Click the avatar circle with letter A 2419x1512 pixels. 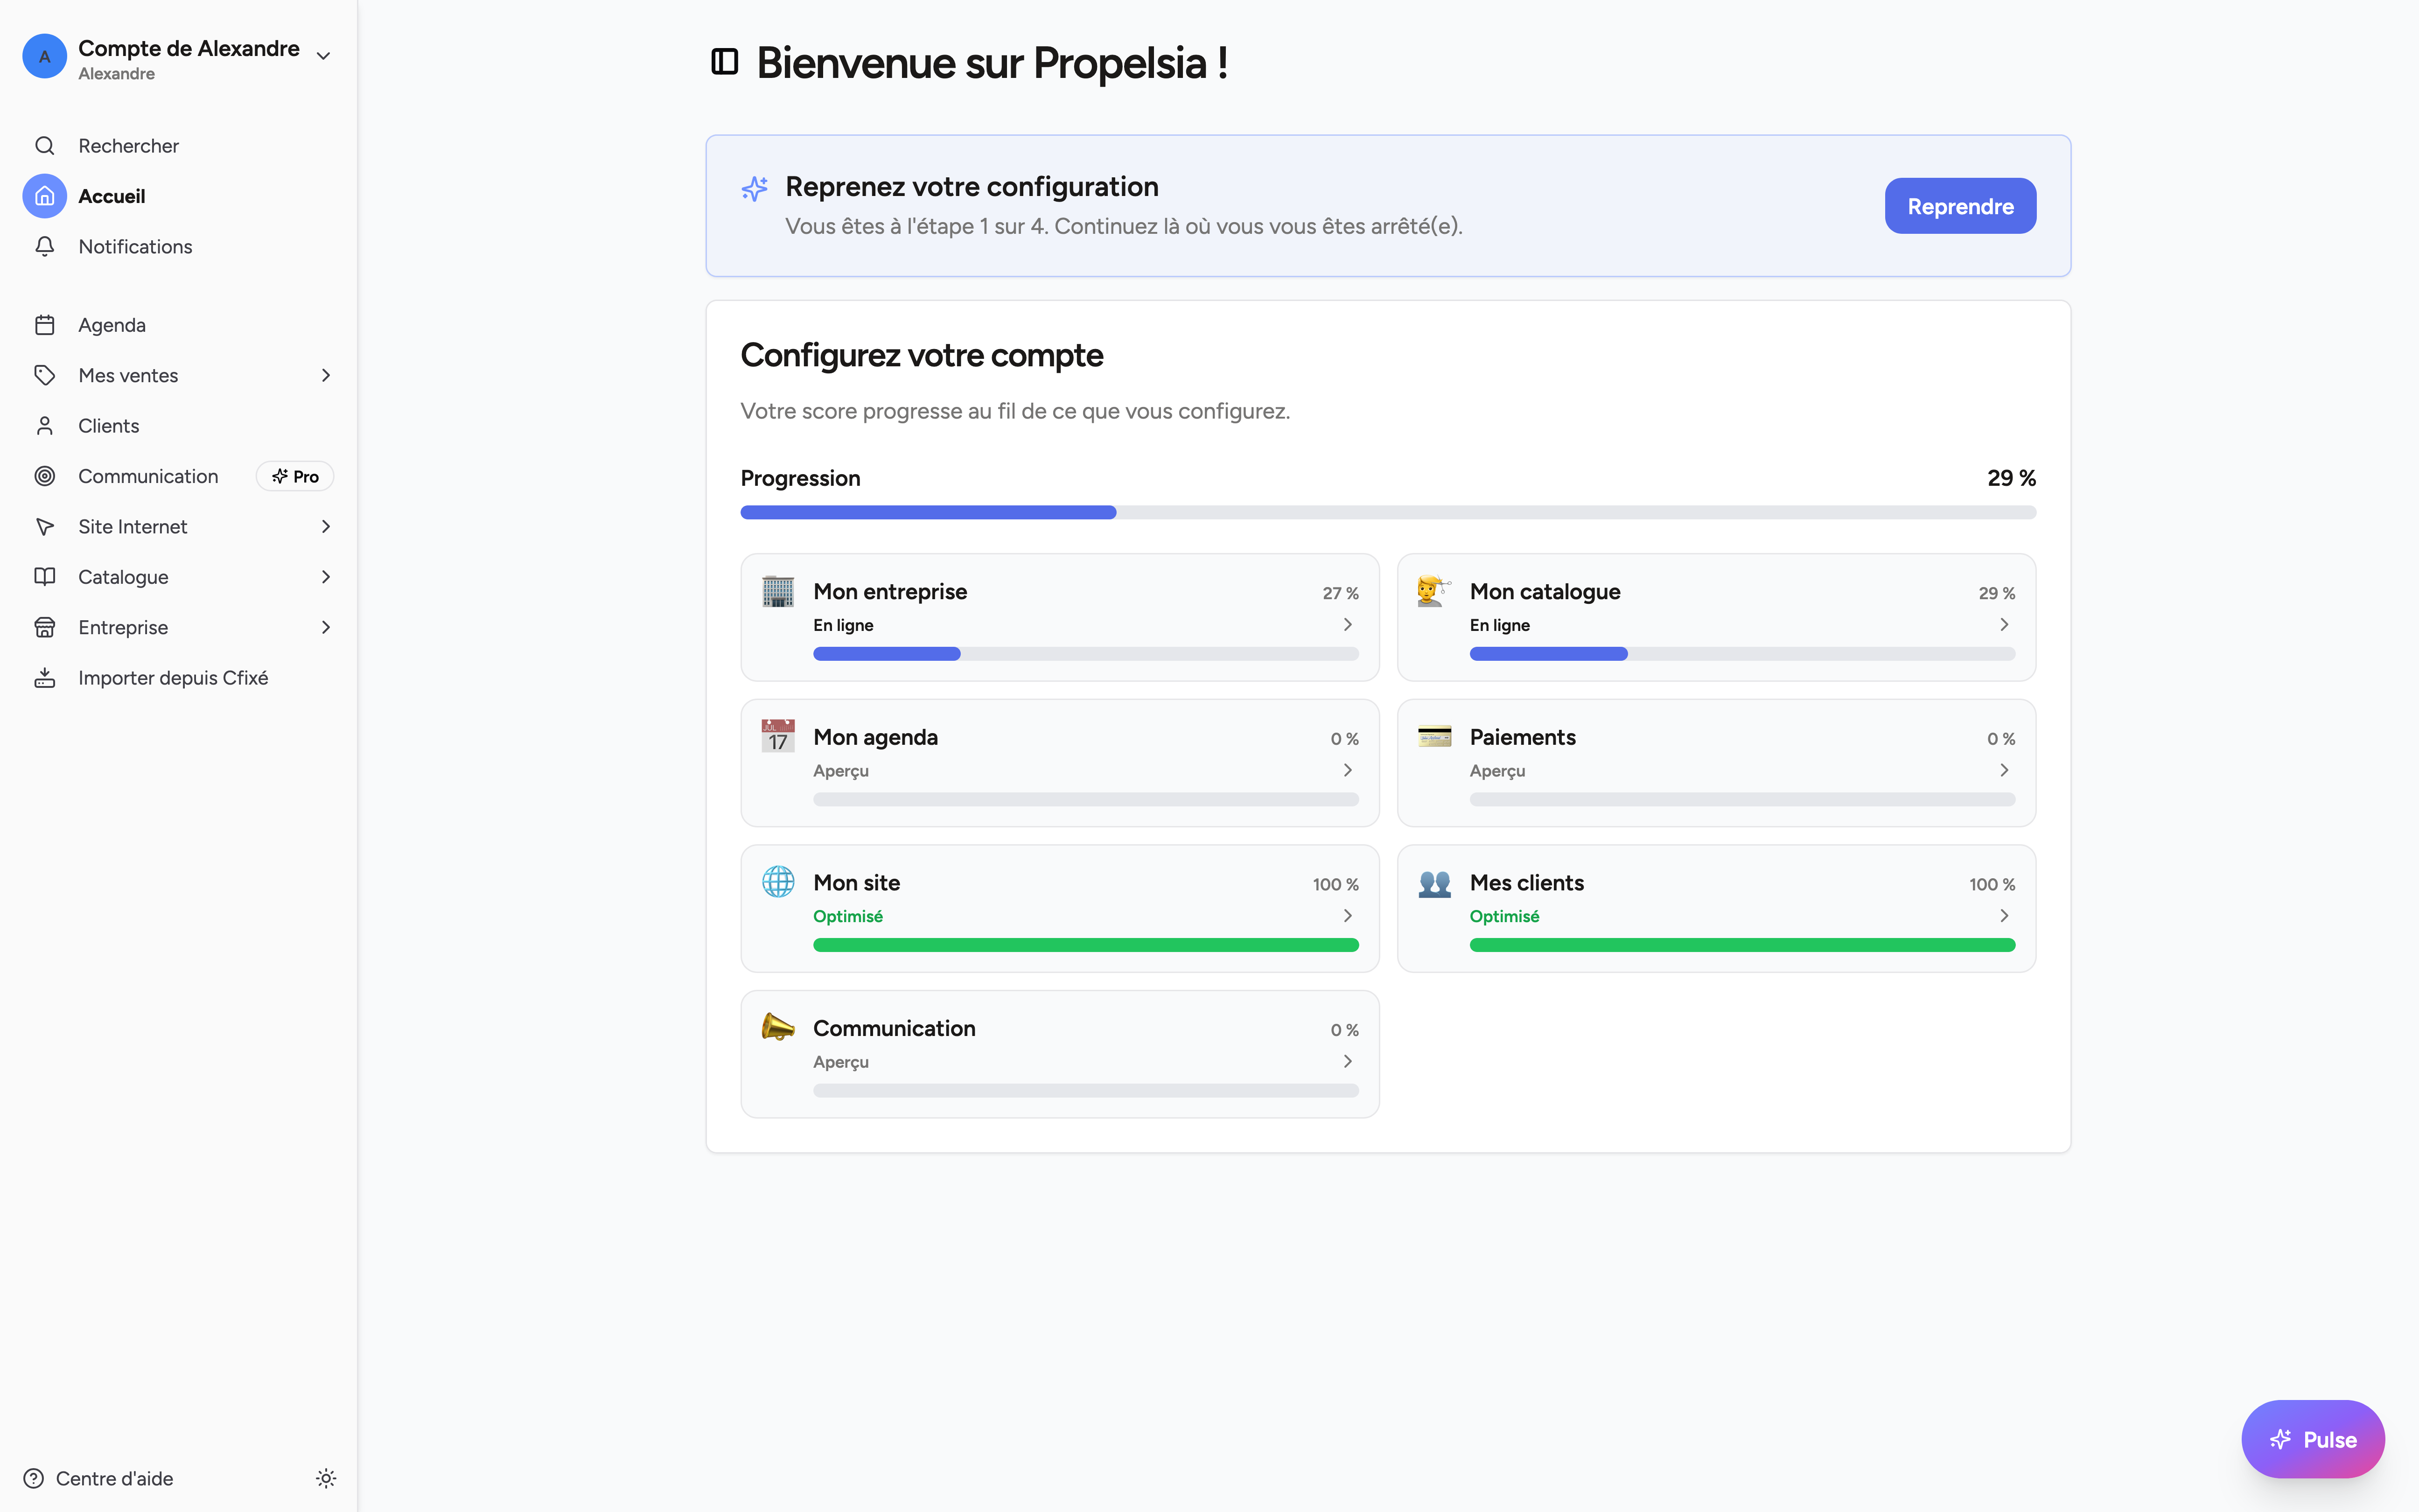45,56
